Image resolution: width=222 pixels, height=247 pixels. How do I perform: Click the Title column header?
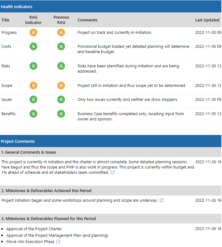point(5,20)
